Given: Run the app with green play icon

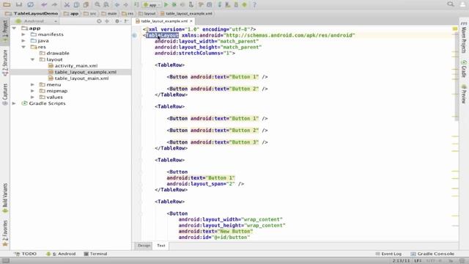Looking at the screenshot, I should [x=166, y=4].
